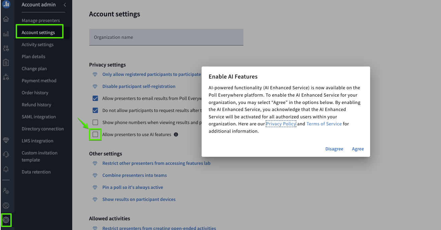Click the diamond upgrade icon in rail
This screenshot has height=230, width=441.
point(6,140)
